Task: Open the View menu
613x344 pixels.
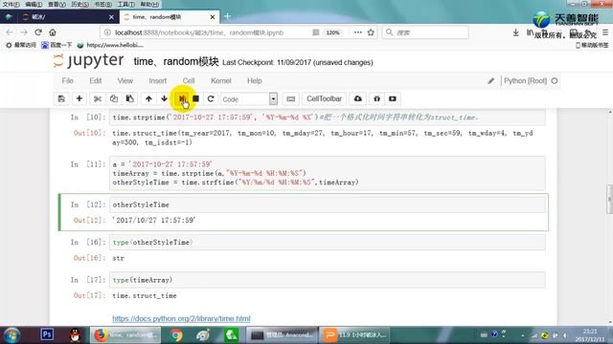Action: coord(125,80)
